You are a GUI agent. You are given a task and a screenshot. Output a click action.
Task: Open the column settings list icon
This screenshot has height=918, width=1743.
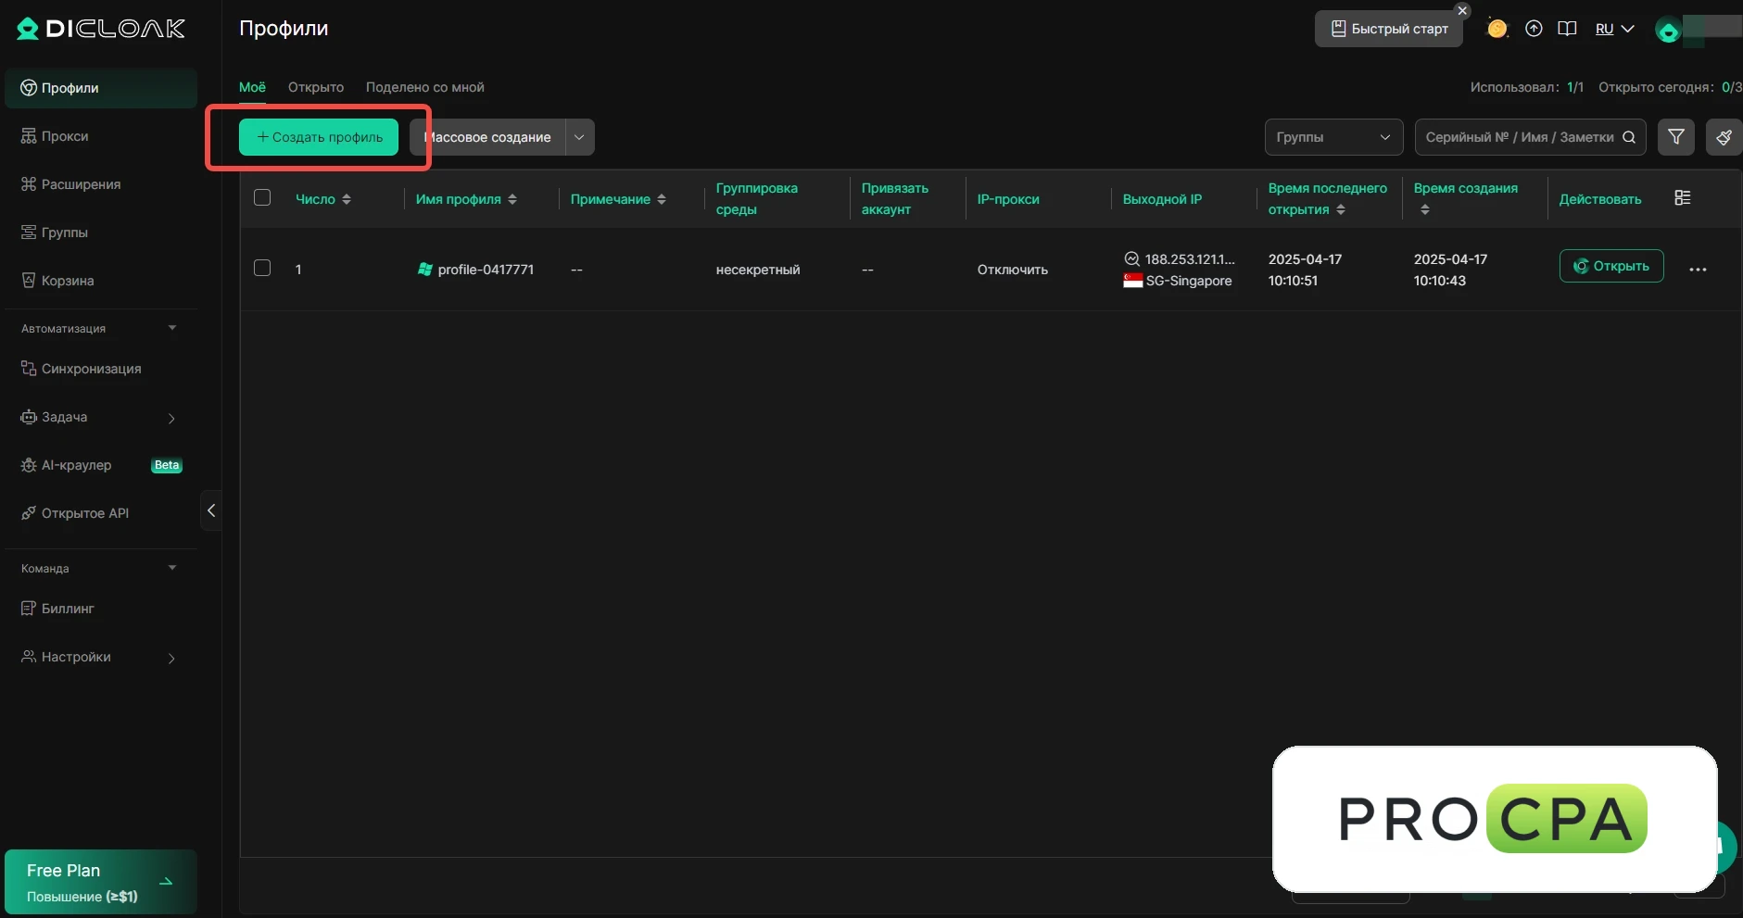(1683, 197)
